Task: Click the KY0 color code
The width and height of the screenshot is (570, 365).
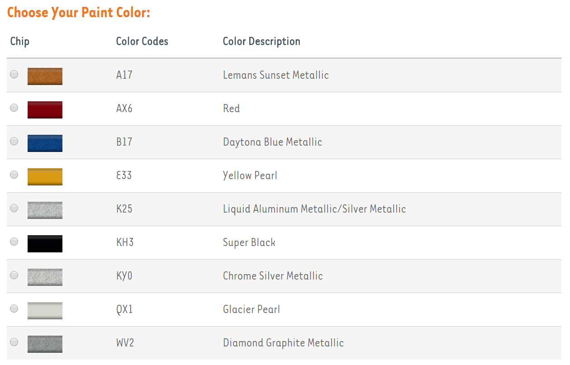Action: (x=124, y=276)
